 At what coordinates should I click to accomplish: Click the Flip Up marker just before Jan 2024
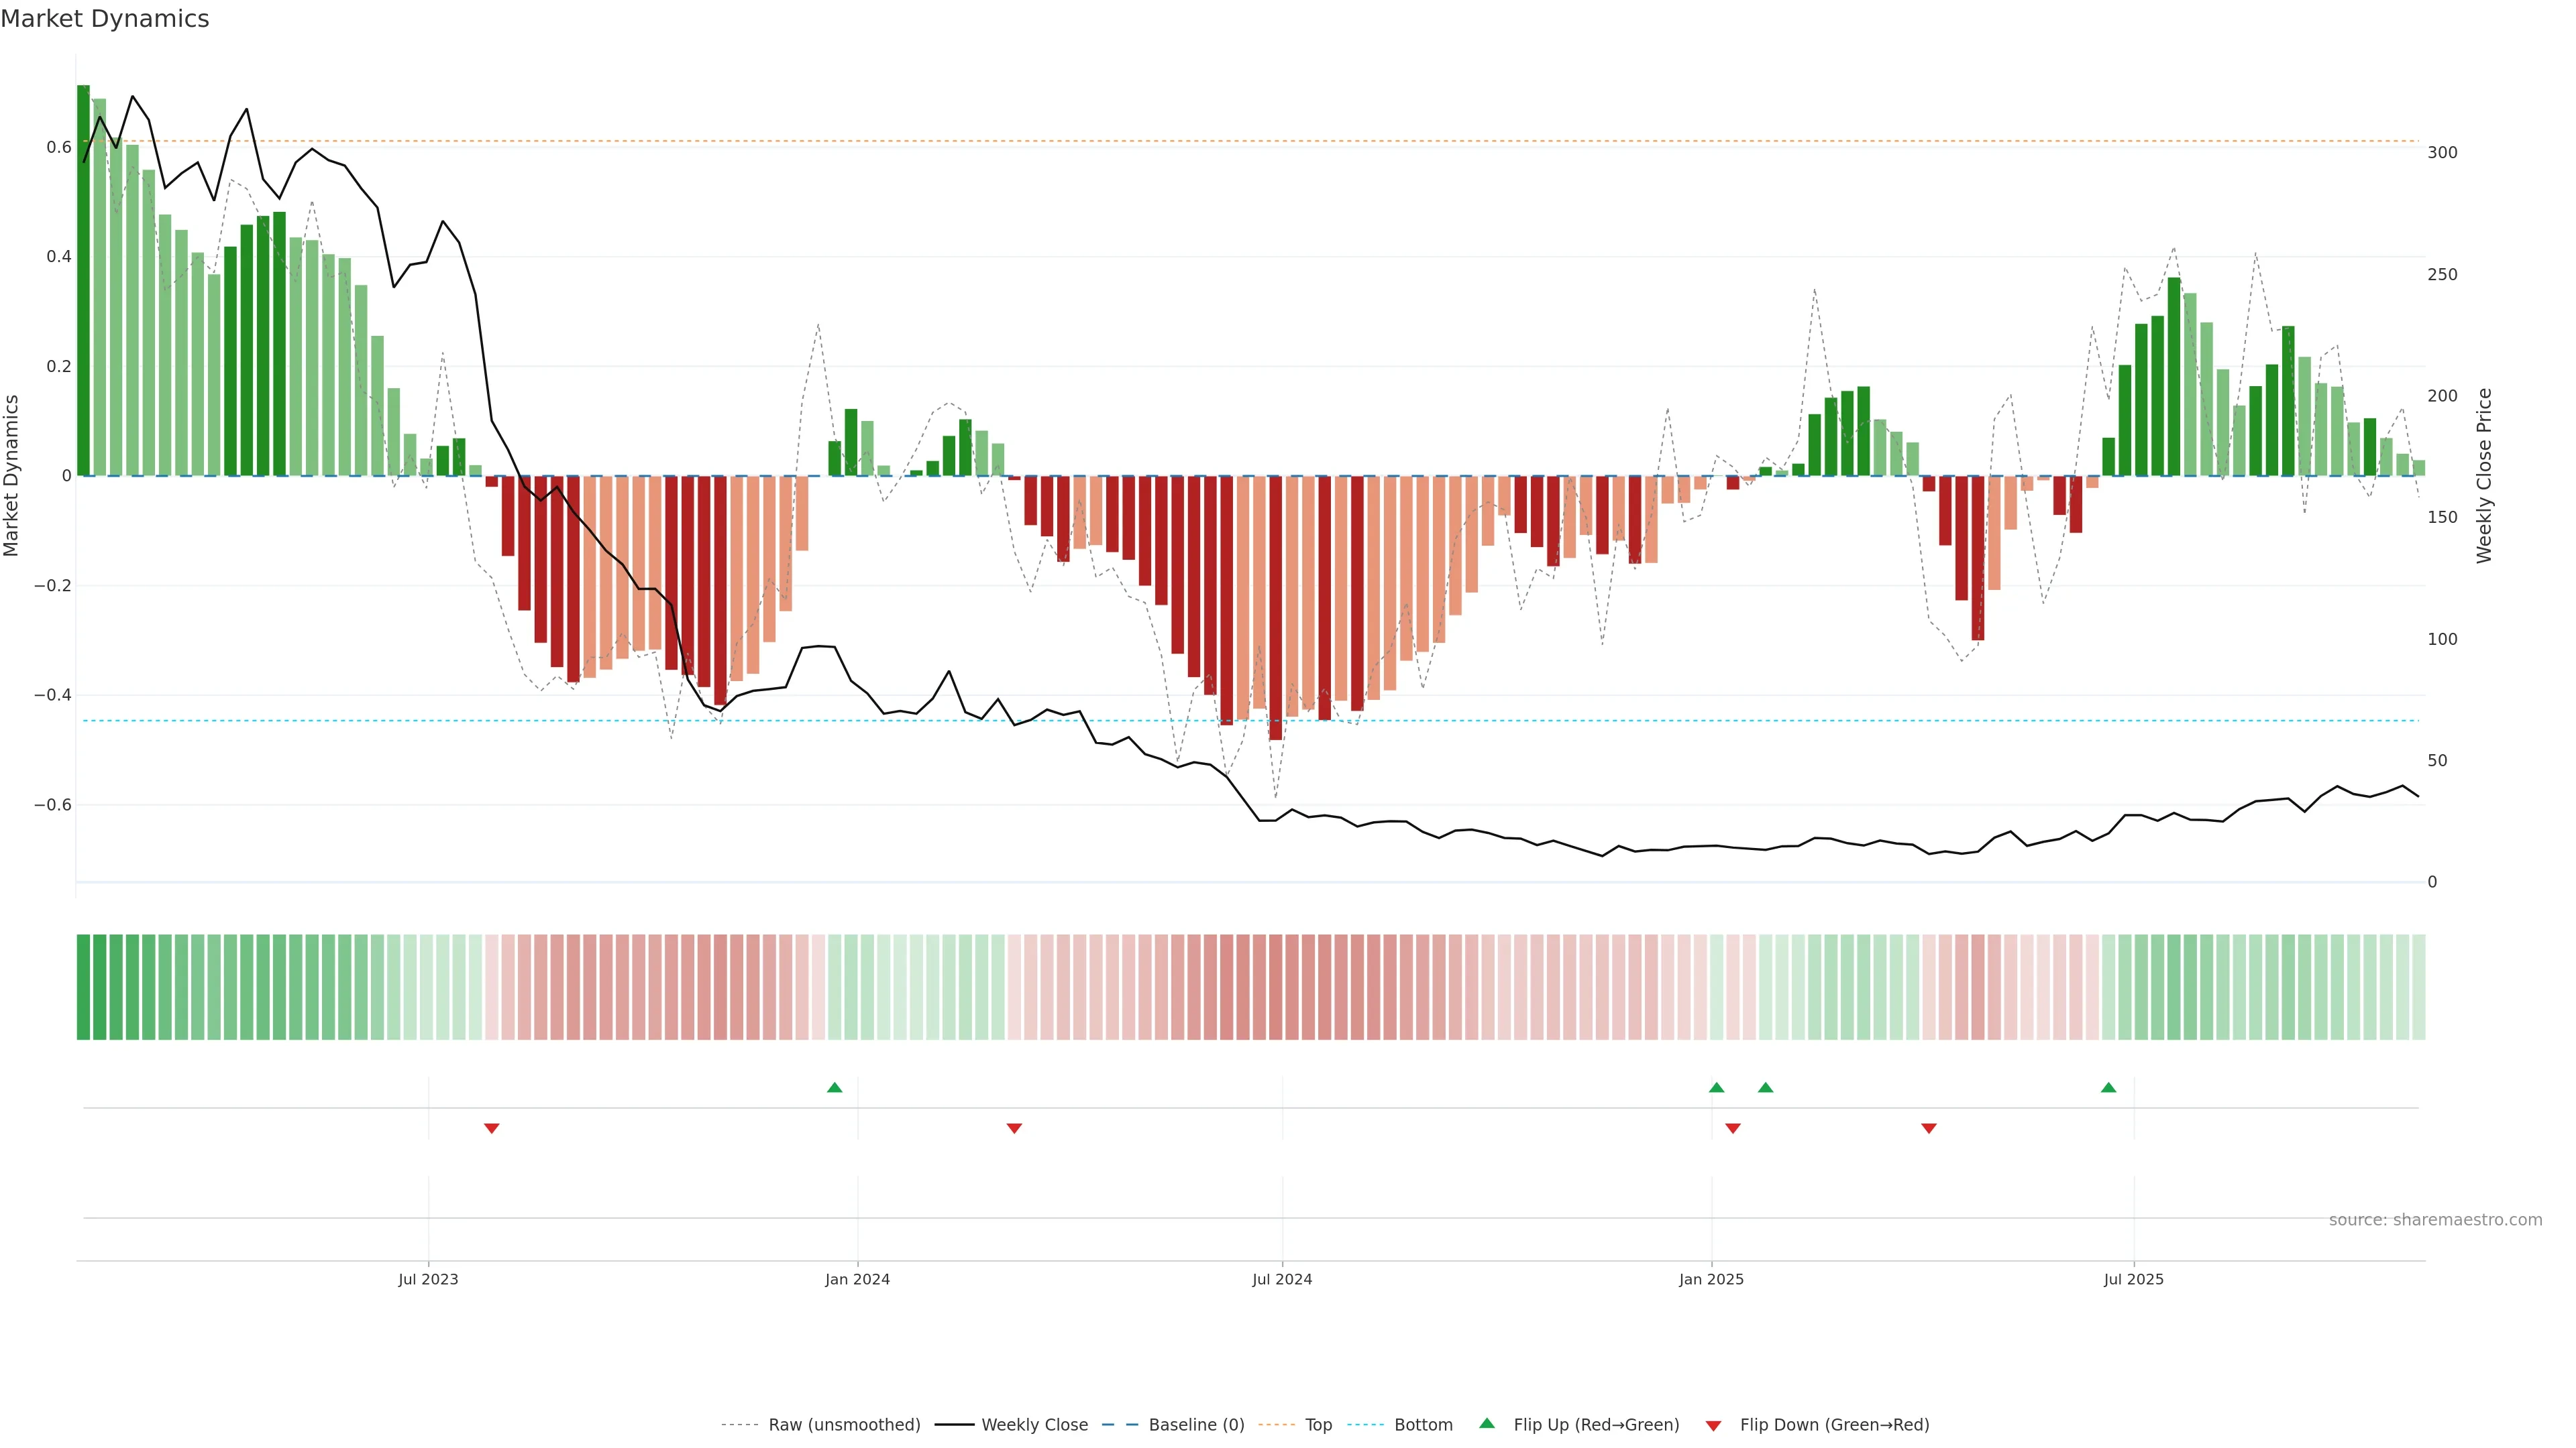pos(835,1087)
